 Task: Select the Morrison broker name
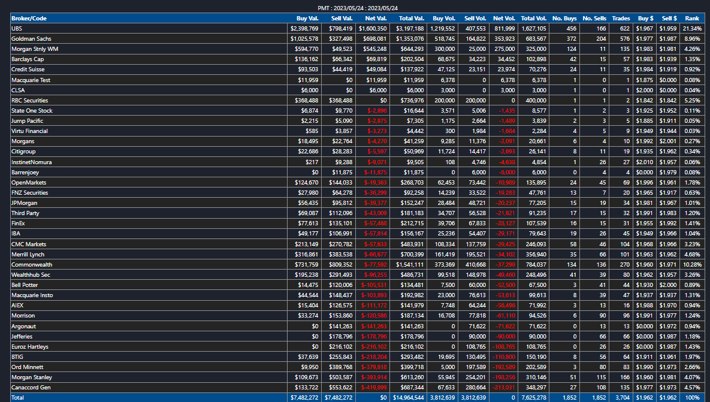[23, 316]
